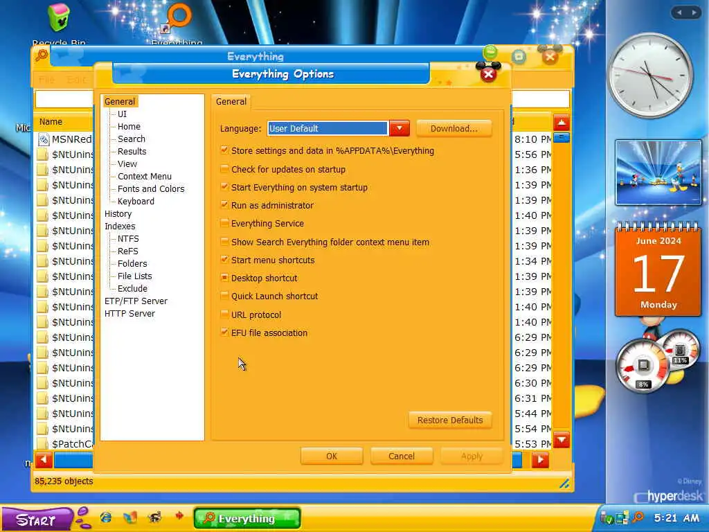Click the scroll-down arrow in the Everything results list
The width and height of the screenshot is (709, 532).
click(x=561, y=440)
